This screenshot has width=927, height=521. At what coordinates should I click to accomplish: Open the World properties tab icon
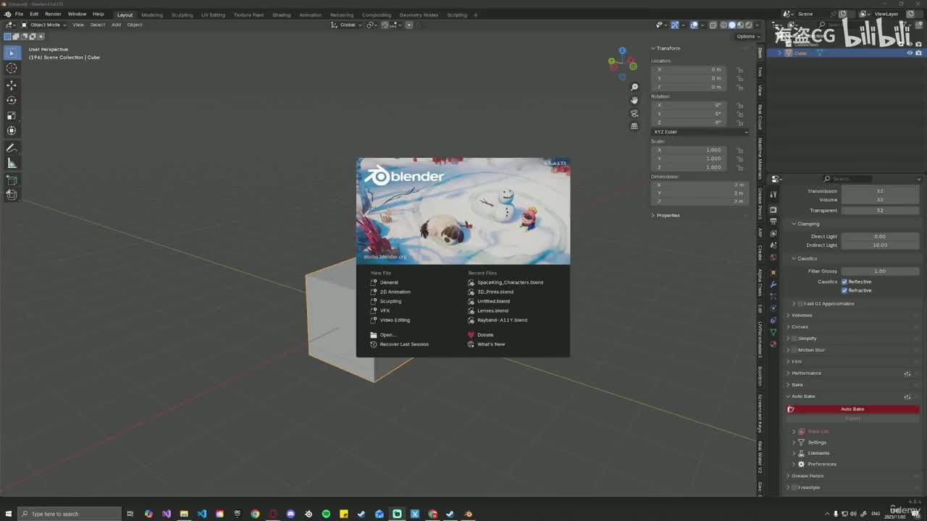coord(773,258)
